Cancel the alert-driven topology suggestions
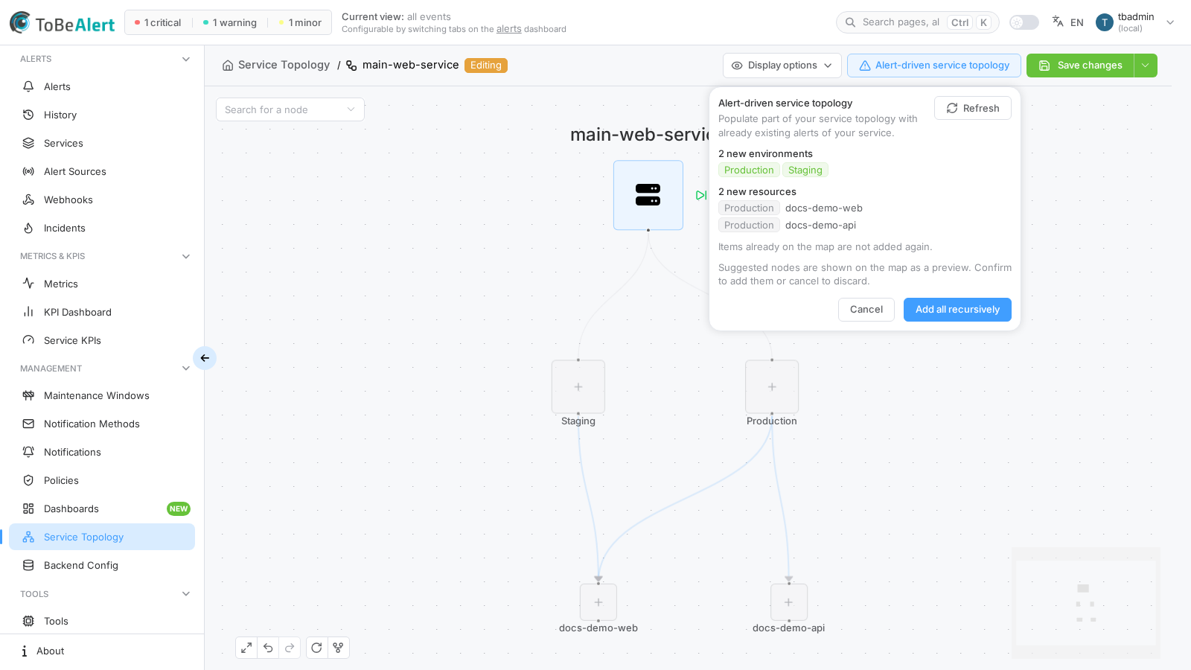Viewport: 1191px width, 670px height. pos(866,310)
